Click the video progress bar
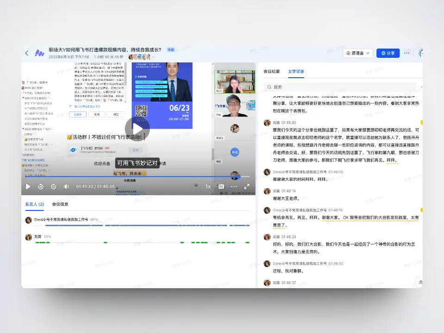Viewport: 444px width, 333px height. pos(139,177)
